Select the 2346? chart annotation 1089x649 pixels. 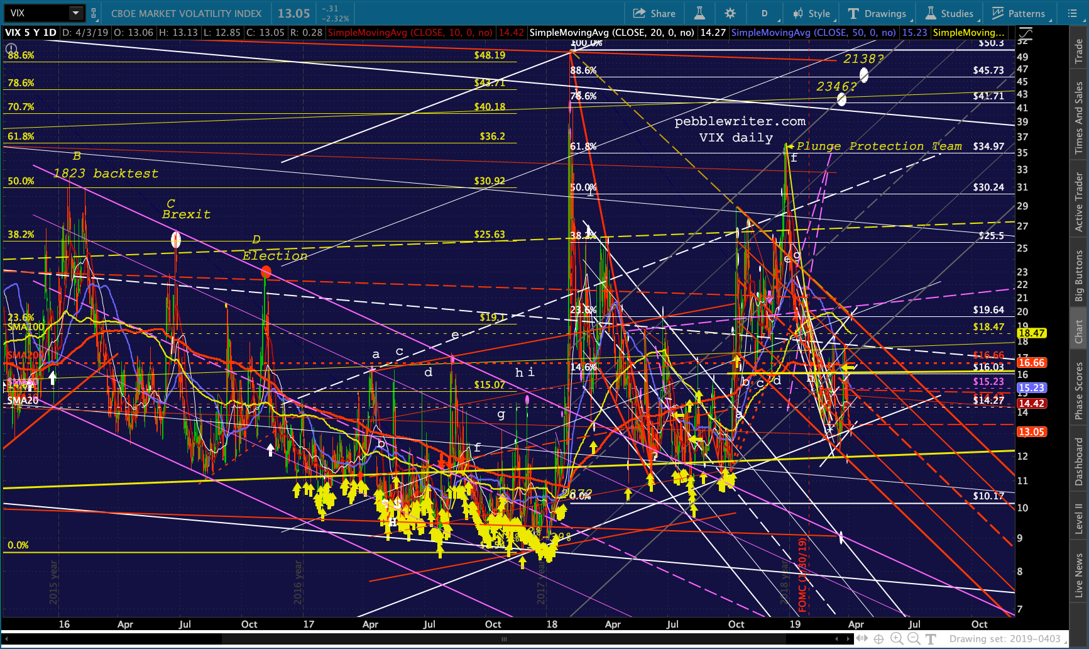tap(836, 87)
